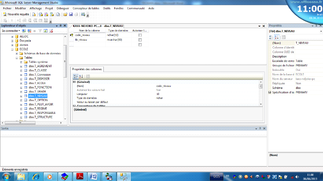Screen dimensions: 323x181
Task: Connect Object Explorer icon in explorer toolbar
Action: pos(24,31)
